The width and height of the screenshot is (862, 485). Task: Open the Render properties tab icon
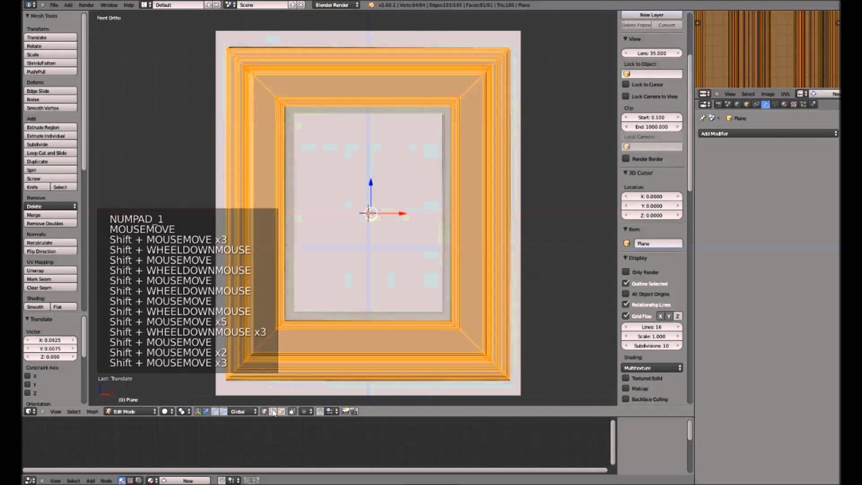(719, 104)
